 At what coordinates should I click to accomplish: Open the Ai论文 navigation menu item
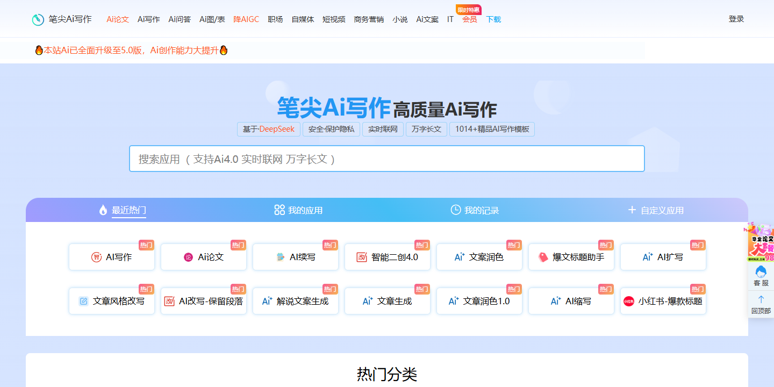click(118, 19)
